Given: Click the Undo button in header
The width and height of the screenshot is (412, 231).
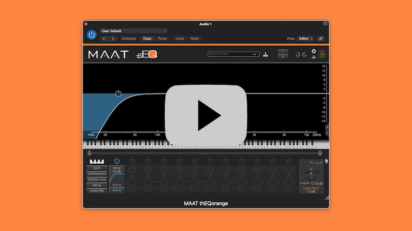Looking at the screenshot, I should point(180,38).
